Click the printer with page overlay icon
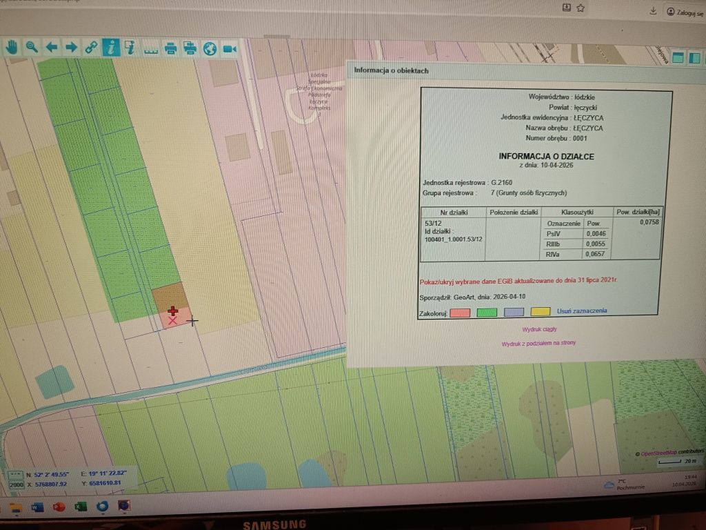Viewport: 706px width, 530px height. (190, 48)
